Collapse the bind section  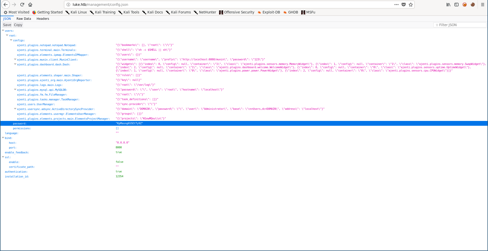click(x=3, y=138)
